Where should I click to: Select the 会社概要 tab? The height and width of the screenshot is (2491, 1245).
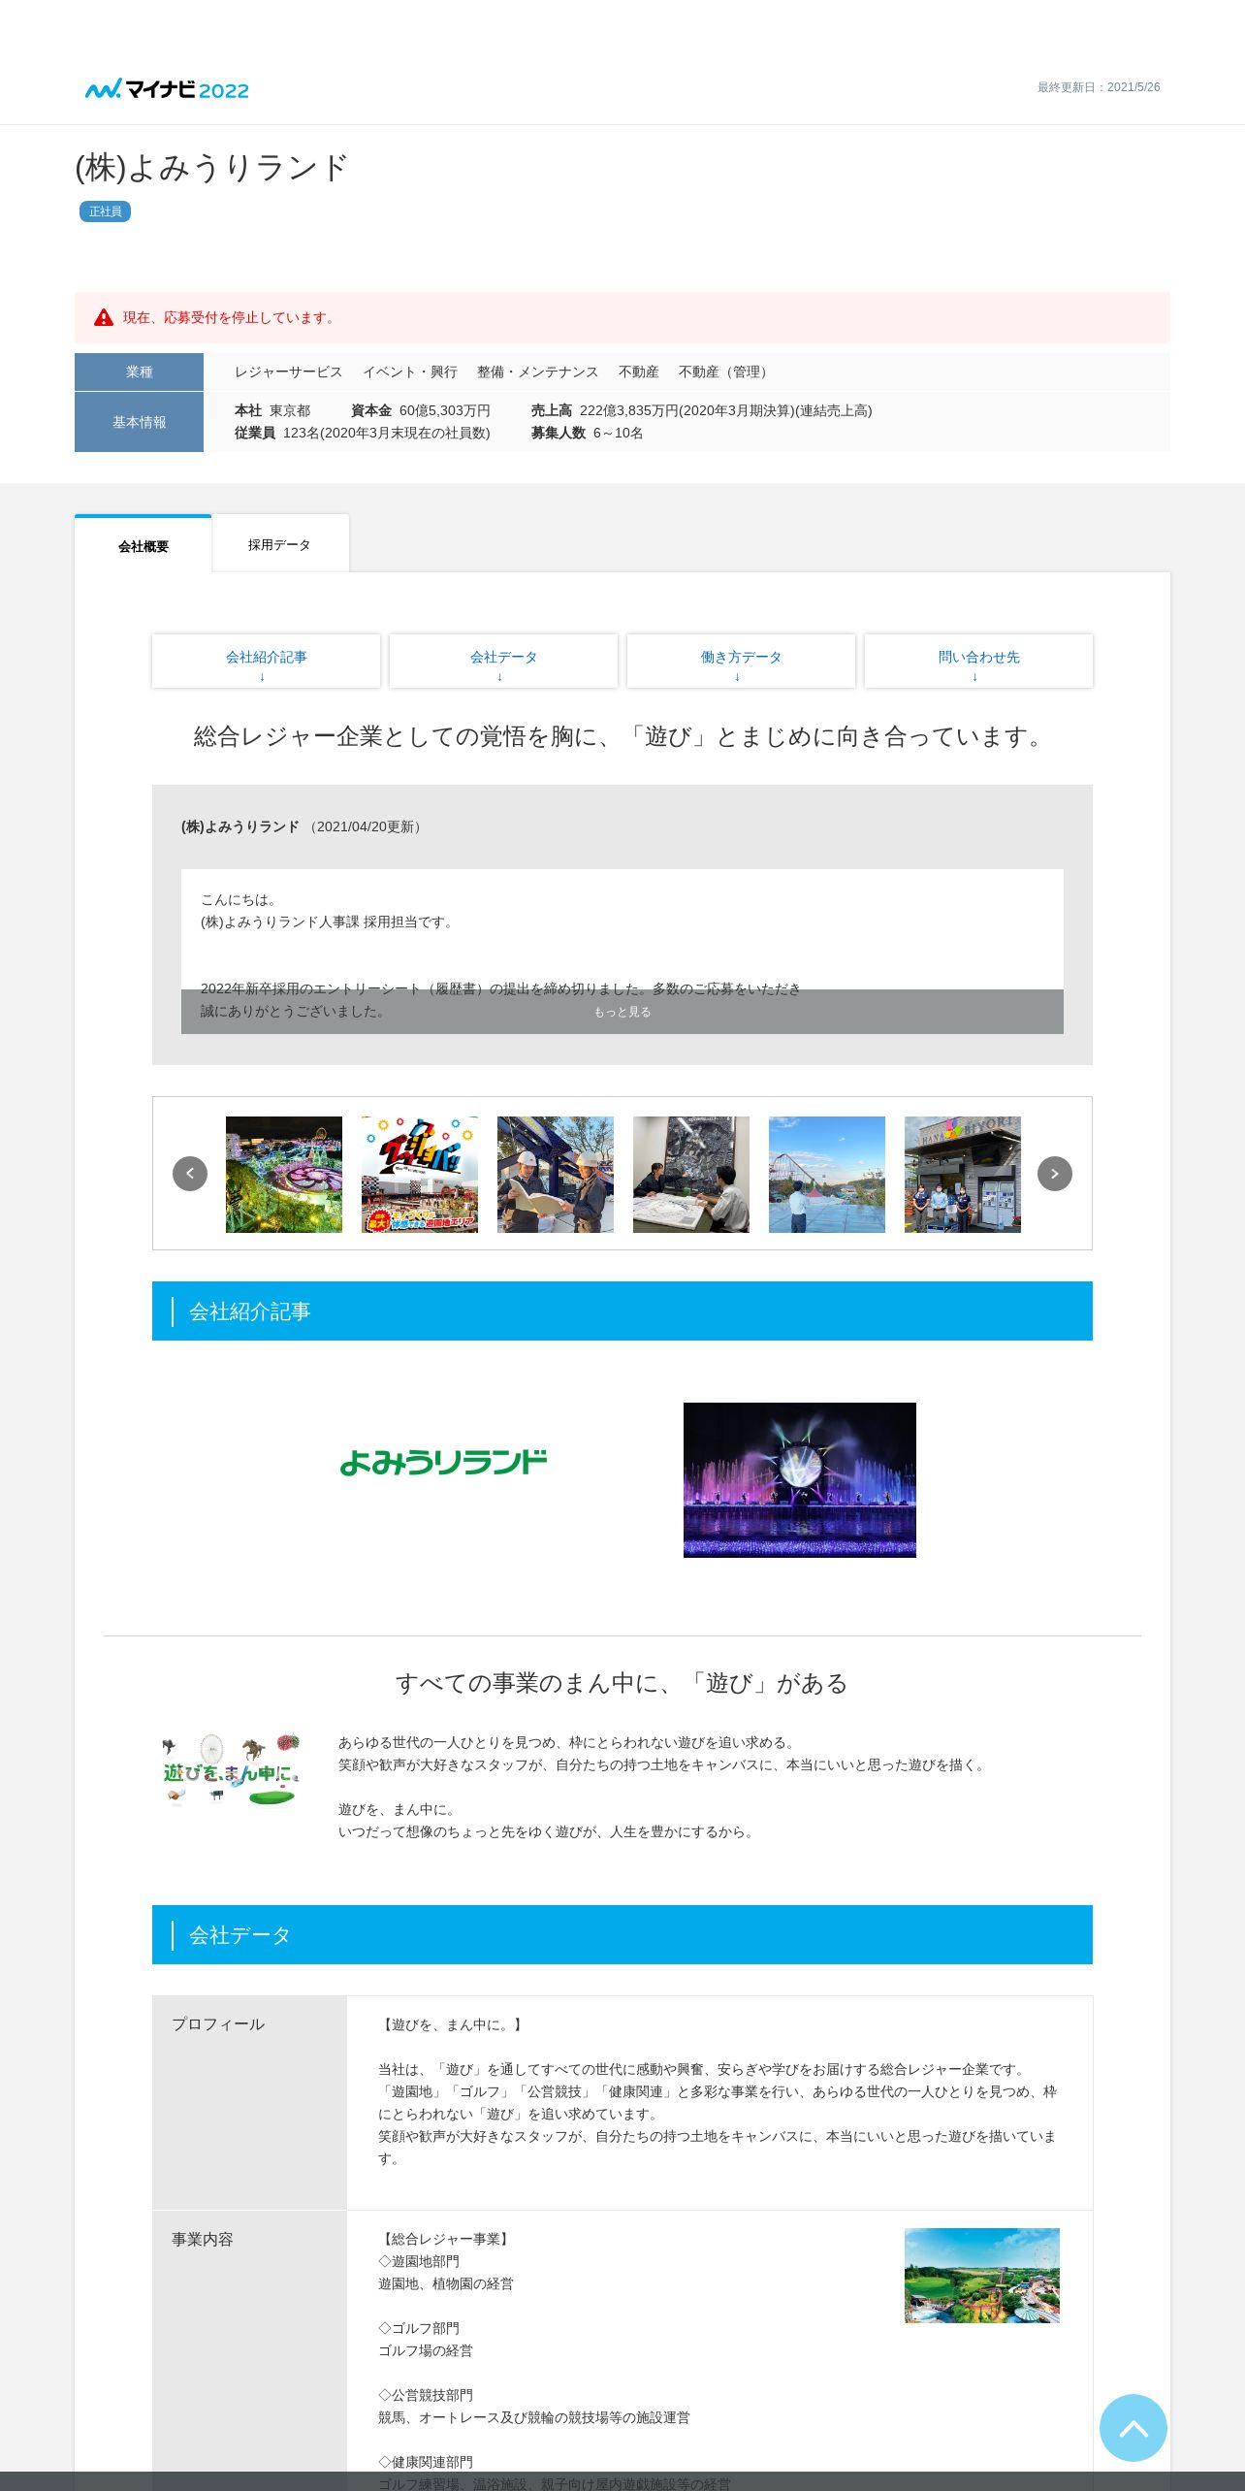click(x=144, y=545)
